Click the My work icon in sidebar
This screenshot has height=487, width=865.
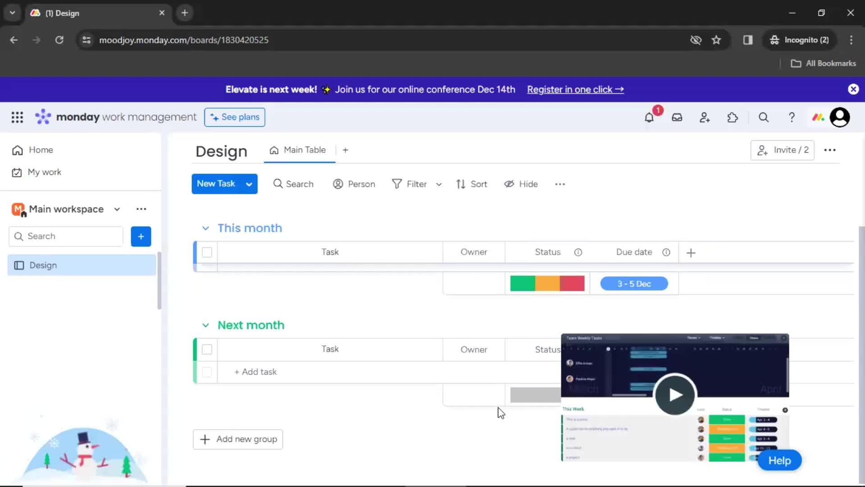point(17,172)
